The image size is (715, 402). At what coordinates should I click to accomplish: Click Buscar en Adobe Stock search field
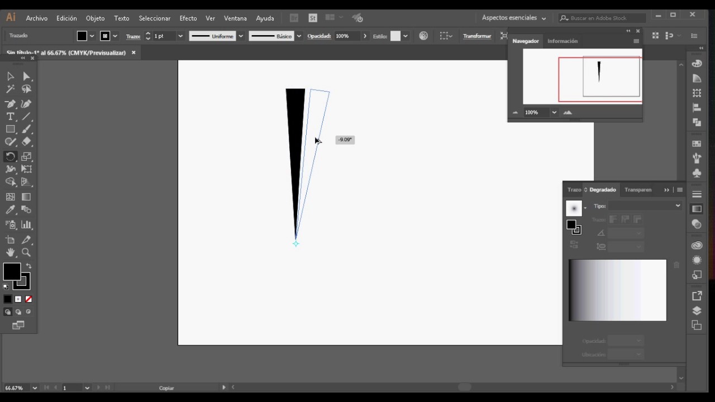tap(603, 18)
